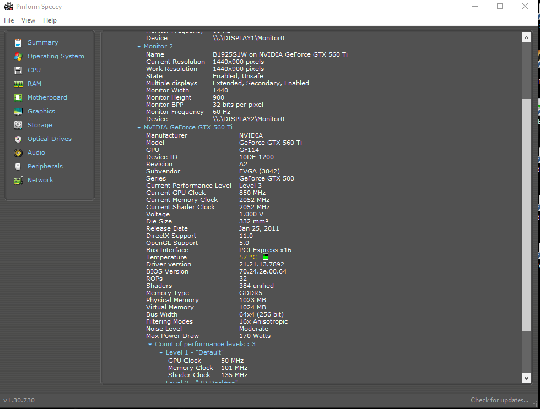The width and height of the screenshot is (540, 409).
Task: Click the Subvendor value EVGA (3842)
Action: click(260, 171)
